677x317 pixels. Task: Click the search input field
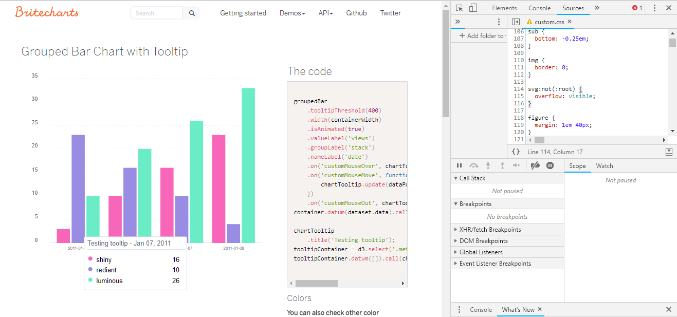click(156, 13)
